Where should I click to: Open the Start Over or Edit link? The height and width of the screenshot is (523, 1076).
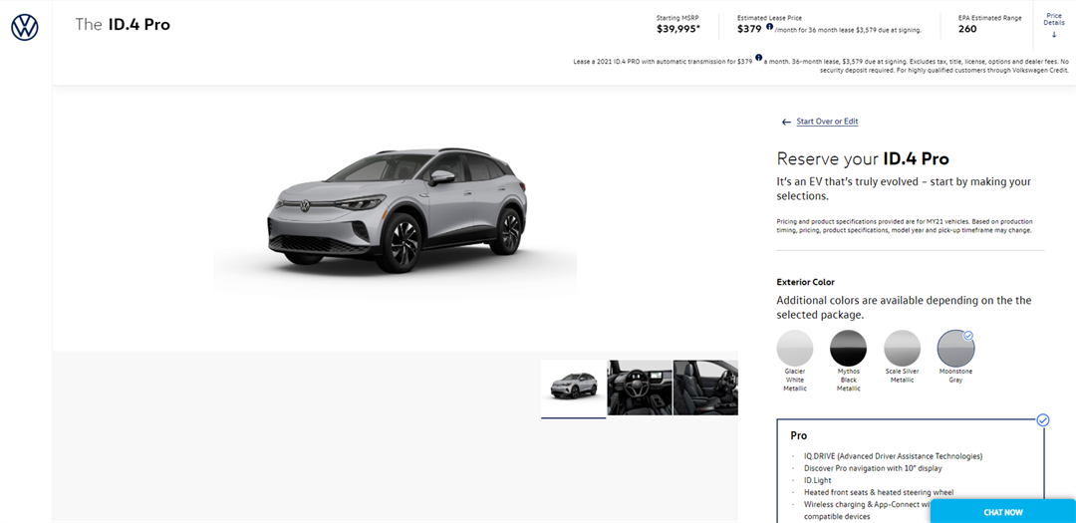(827, 122)
